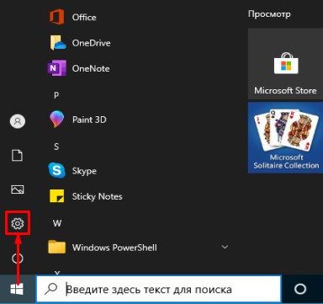Click the OneDrive folder-cloud icon
Viewport: 323px width, 304px height.
tap(57, 43)
